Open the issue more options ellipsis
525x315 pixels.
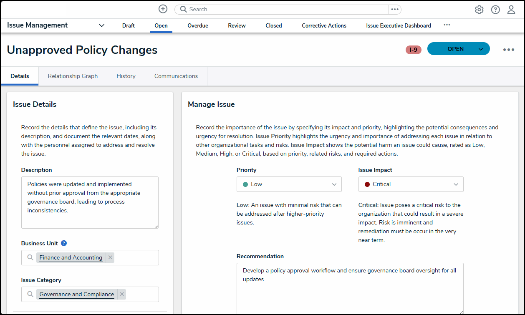point(509,50)
